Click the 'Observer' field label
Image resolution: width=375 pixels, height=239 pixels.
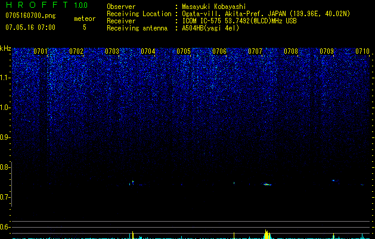point(121,7)
